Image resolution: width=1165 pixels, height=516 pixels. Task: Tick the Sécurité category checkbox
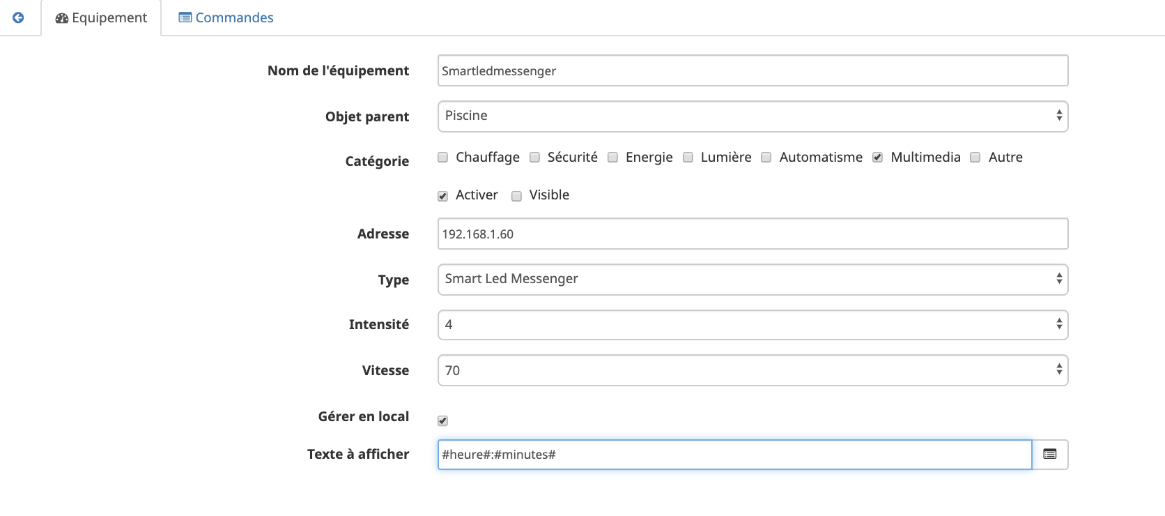pos(534,158)
